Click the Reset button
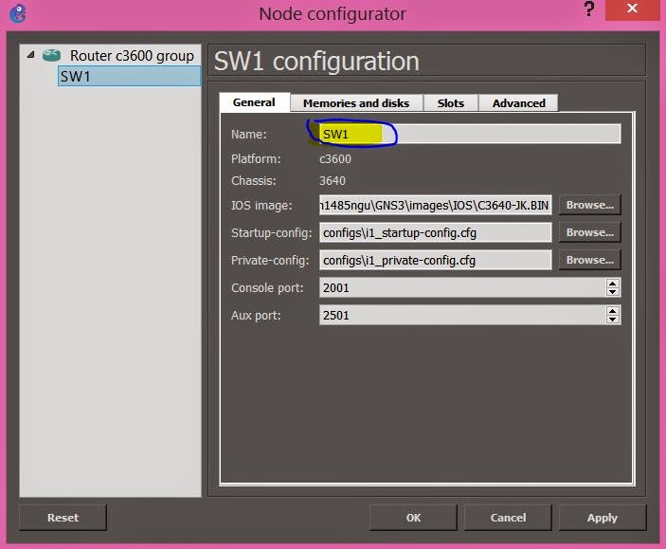The height and width of the screenshot is (549, 666). point(63,518)
